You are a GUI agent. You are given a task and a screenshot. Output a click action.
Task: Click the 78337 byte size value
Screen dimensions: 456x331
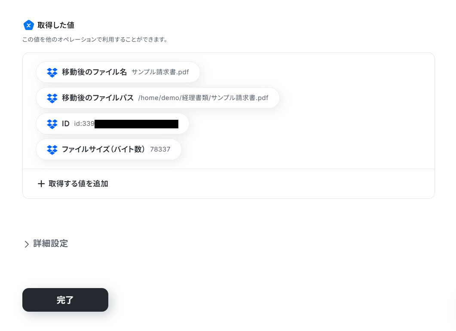coord(160,149)
